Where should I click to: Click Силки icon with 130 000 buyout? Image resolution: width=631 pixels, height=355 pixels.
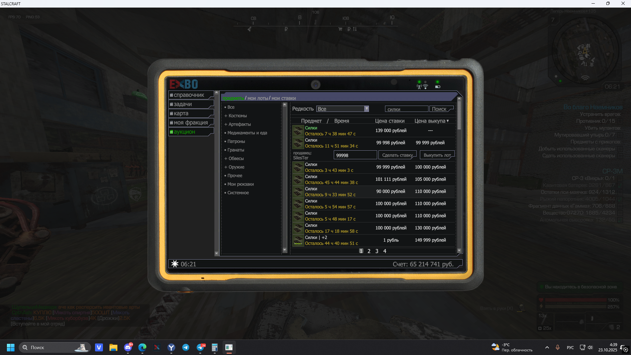click(298, 228)
